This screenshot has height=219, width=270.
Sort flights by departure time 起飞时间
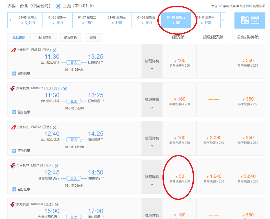pos(45,37)
